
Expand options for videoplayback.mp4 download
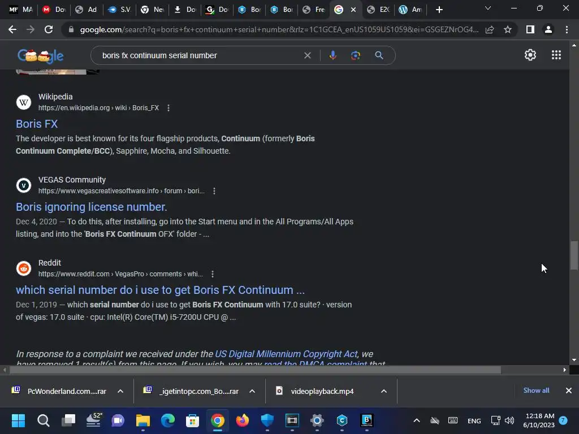click(x=384, y=391)
